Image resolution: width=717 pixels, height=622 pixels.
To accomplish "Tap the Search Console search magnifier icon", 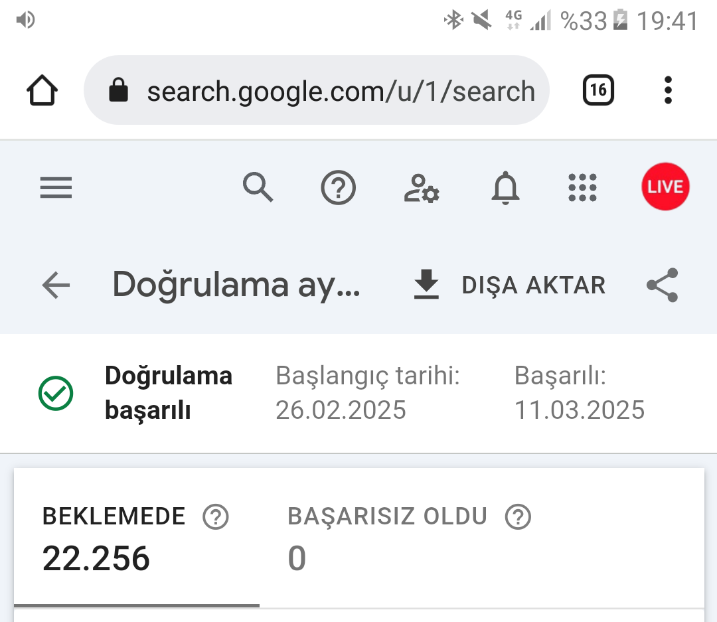I will (258, 187).
